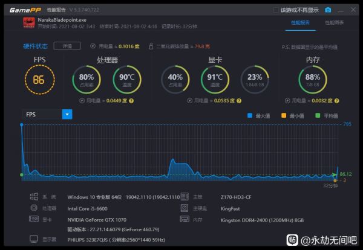Image resolution: width=363 pixels, height=250 pixels.
Task: Click the 795 maximum value label
Action: (347, 124)
